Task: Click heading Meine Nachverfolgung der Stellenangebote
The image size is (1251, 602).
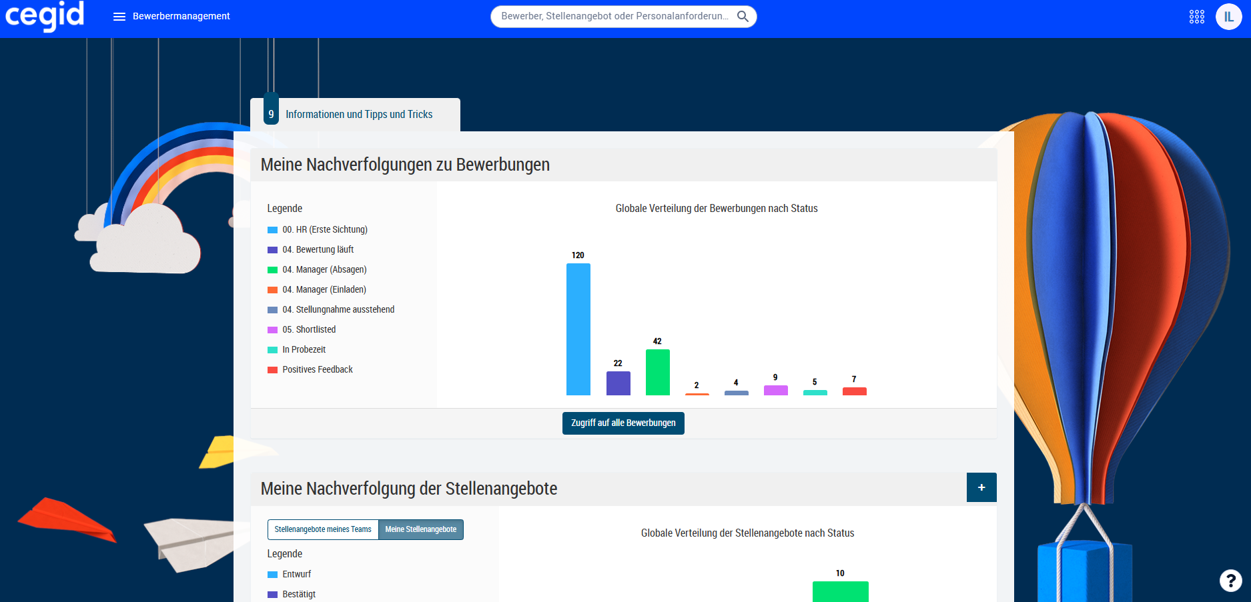Action: (x=409, y=489)
